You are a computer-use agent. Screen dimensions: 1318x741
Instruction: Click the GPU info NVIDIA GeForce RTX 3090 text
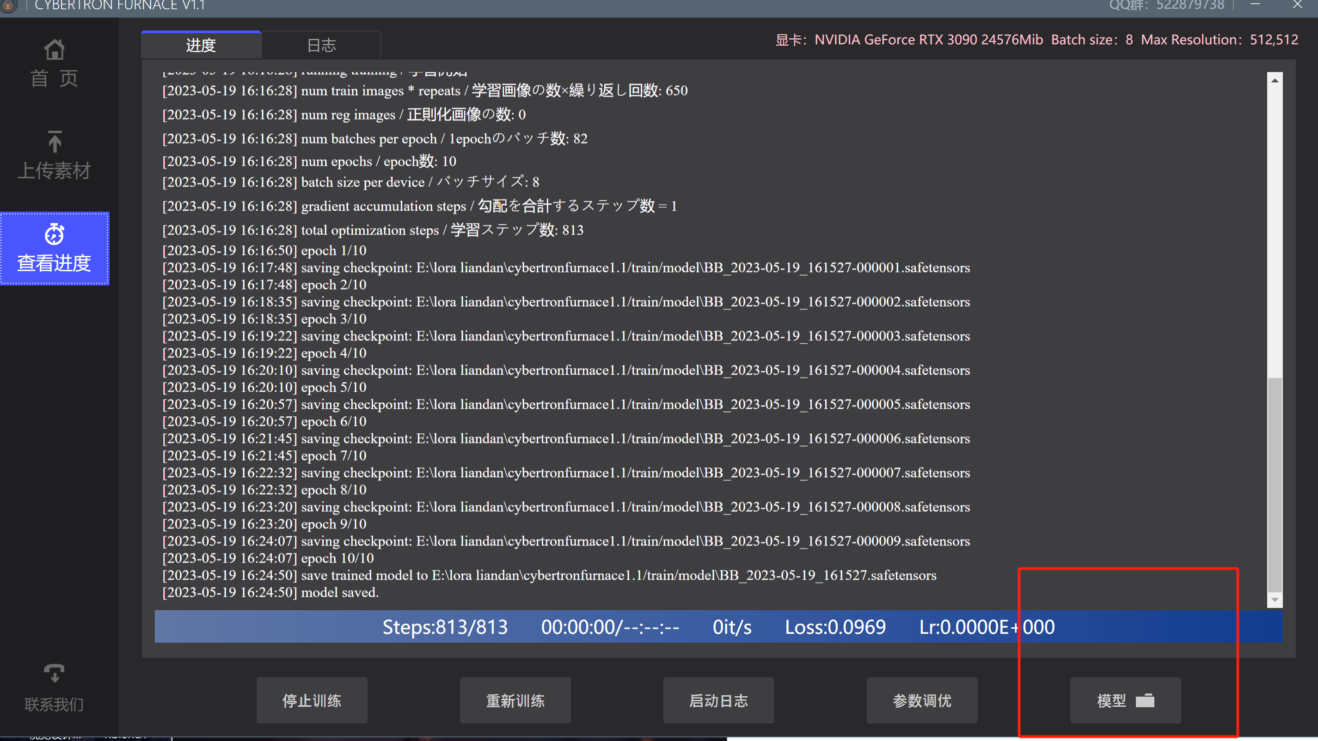coord(909,40)
